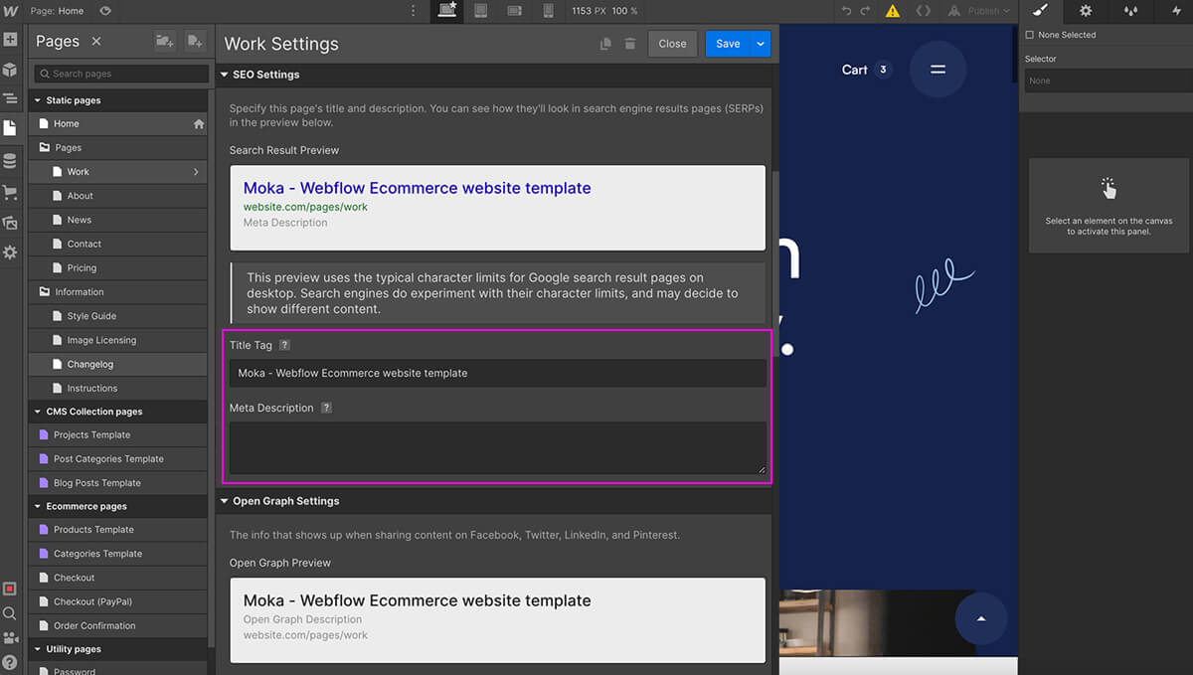Image resolution: width=1193 pixels, height=675 pixels.
Task: Select the Checkout (PayPal) page
Action: click(x=117, y=601)
